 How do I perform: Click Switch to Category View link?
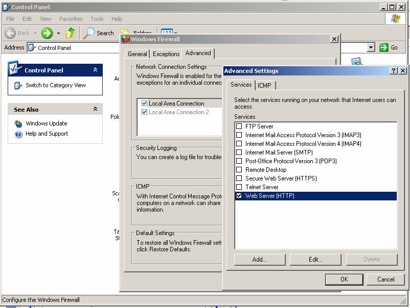click(x=55, y=85)
